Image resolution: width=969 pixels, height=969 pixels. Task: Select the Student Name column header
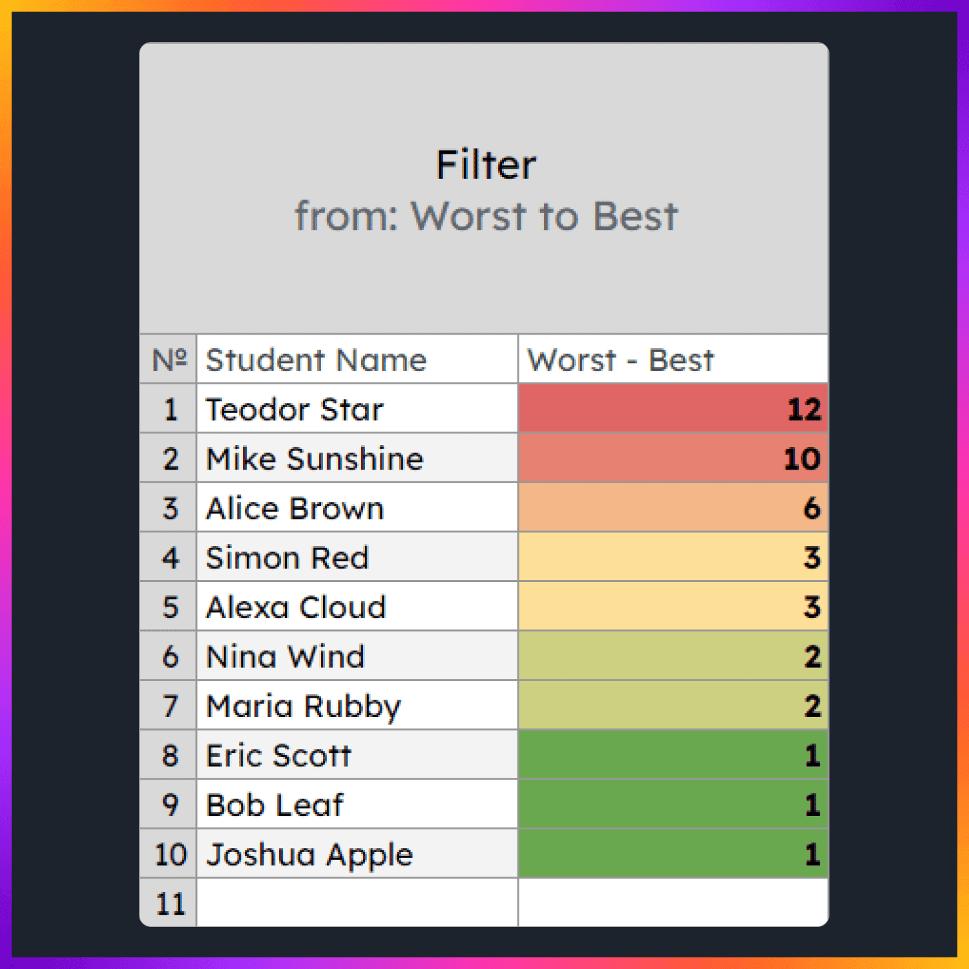point(357,359)
